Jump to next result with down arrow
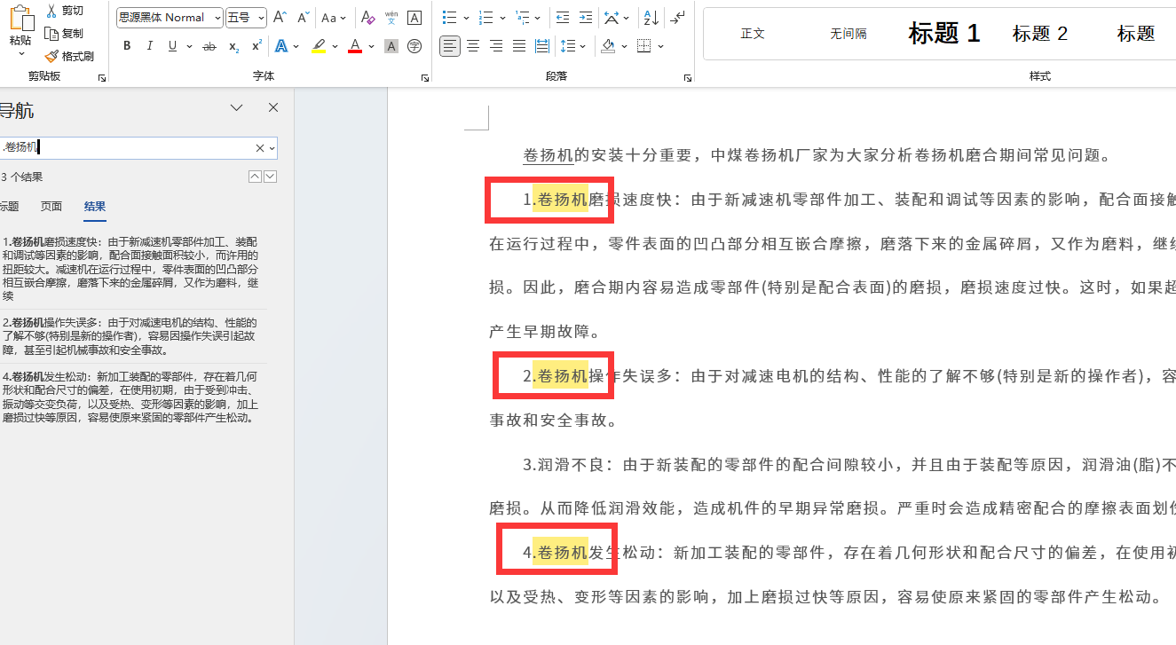The width and height of the screenshot is (1176, 645). pos(271,176)
